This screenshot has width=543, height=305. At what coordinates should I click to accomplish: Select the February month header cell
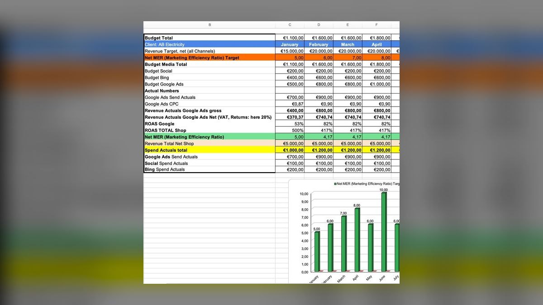(319, 44)
